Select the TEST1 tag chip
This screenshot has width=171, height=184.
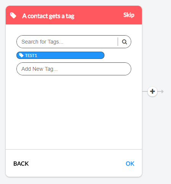point(60,55)
